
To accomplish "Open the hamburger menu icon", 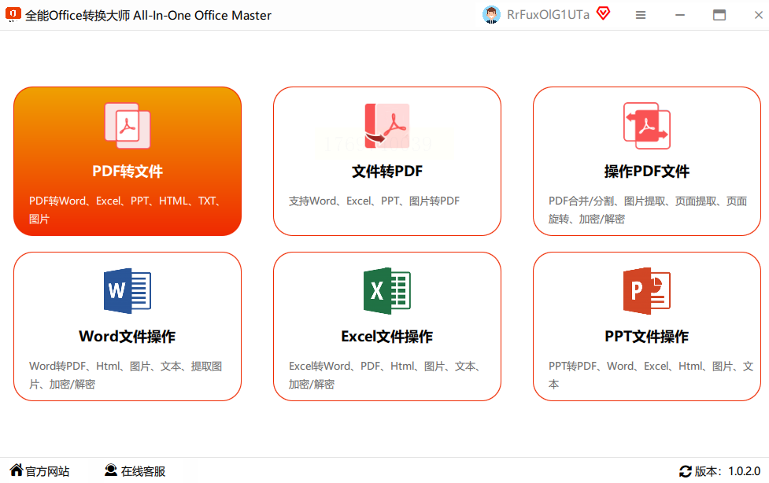I will tap(641, 15).
